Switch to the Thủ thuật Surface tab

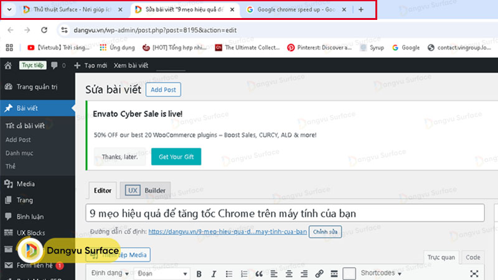(72, 9)
